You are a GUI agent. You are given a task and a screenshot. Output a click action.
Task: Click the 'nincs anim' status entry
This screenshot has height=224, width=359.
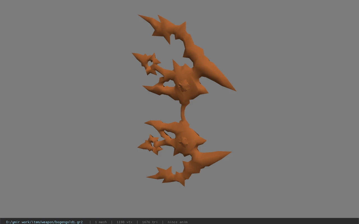click(x=178, y=222)
